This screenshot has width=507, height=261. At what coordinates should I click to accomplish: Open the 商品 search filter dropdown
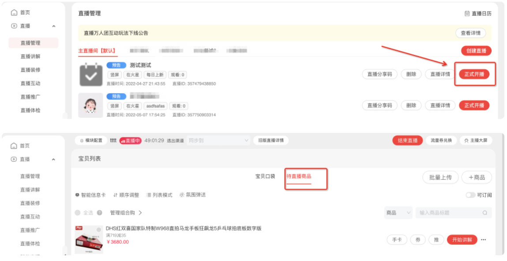[398, 212]
